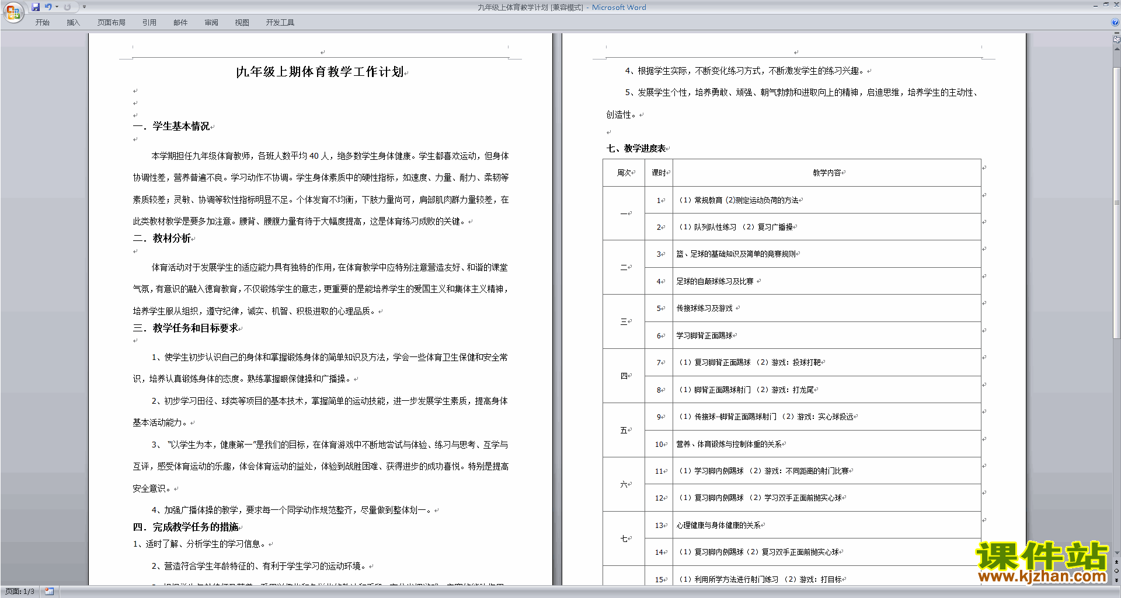1121x598 pixels.
Task: Restore down the Word window
Action: [x=1106, y=5]
